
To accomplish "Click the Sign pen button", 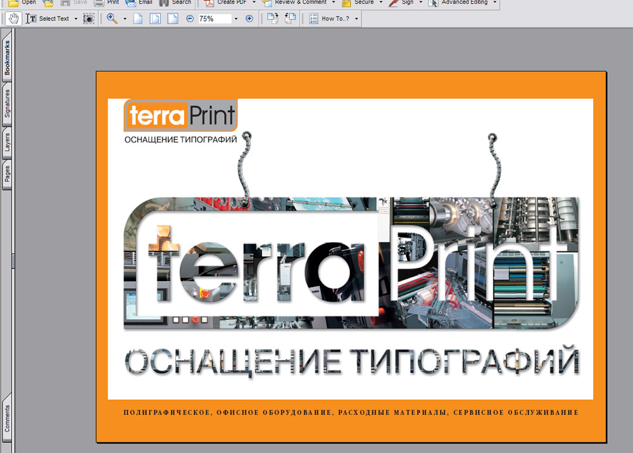I will (401, 3).
